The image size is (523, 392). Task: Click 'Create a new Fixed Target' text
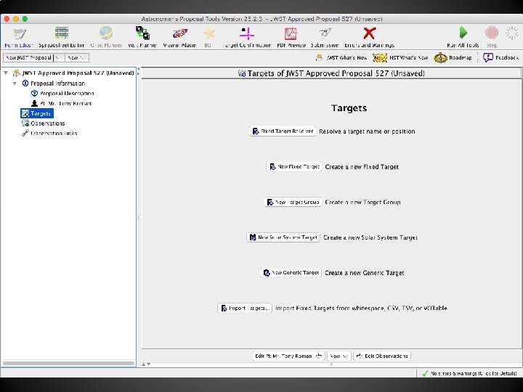[362, 167]
